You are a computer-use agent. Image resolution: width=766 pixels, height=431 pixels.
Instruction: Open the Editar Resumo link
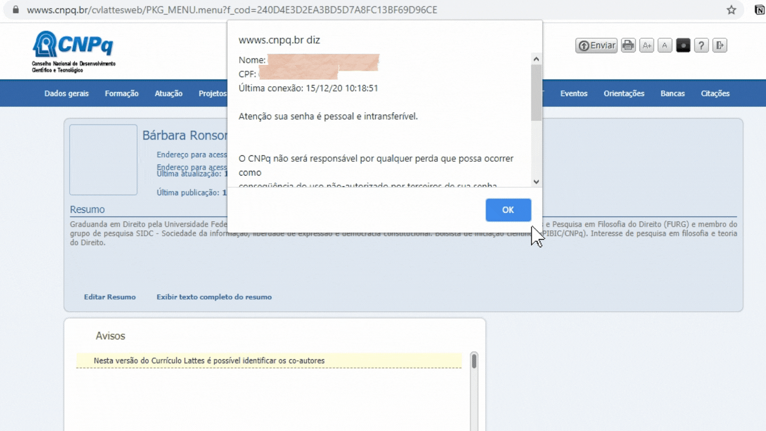tap(110, 297)
